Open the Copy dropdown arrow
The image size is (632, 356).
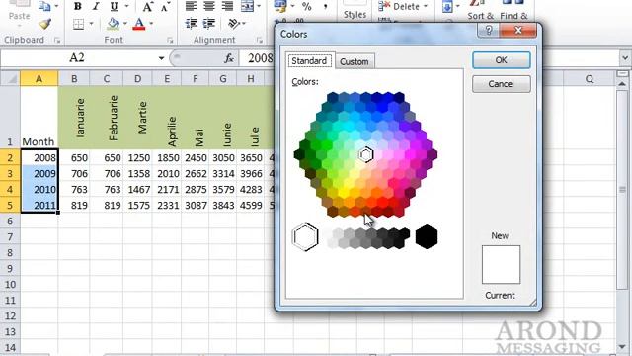pos(56,6)
